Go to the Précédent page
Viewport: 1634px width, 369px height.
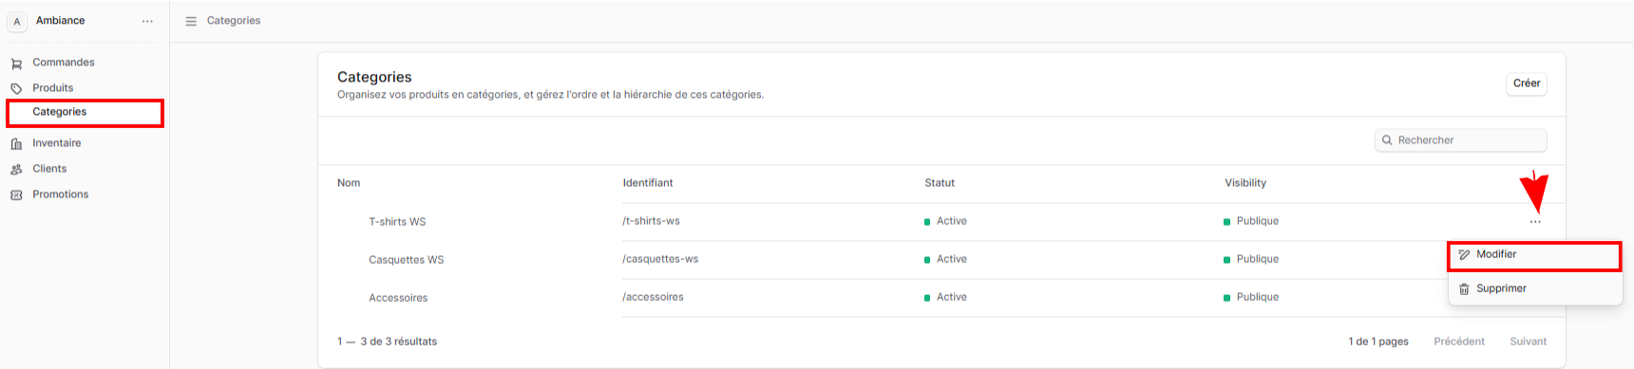tap(1458, 341)
